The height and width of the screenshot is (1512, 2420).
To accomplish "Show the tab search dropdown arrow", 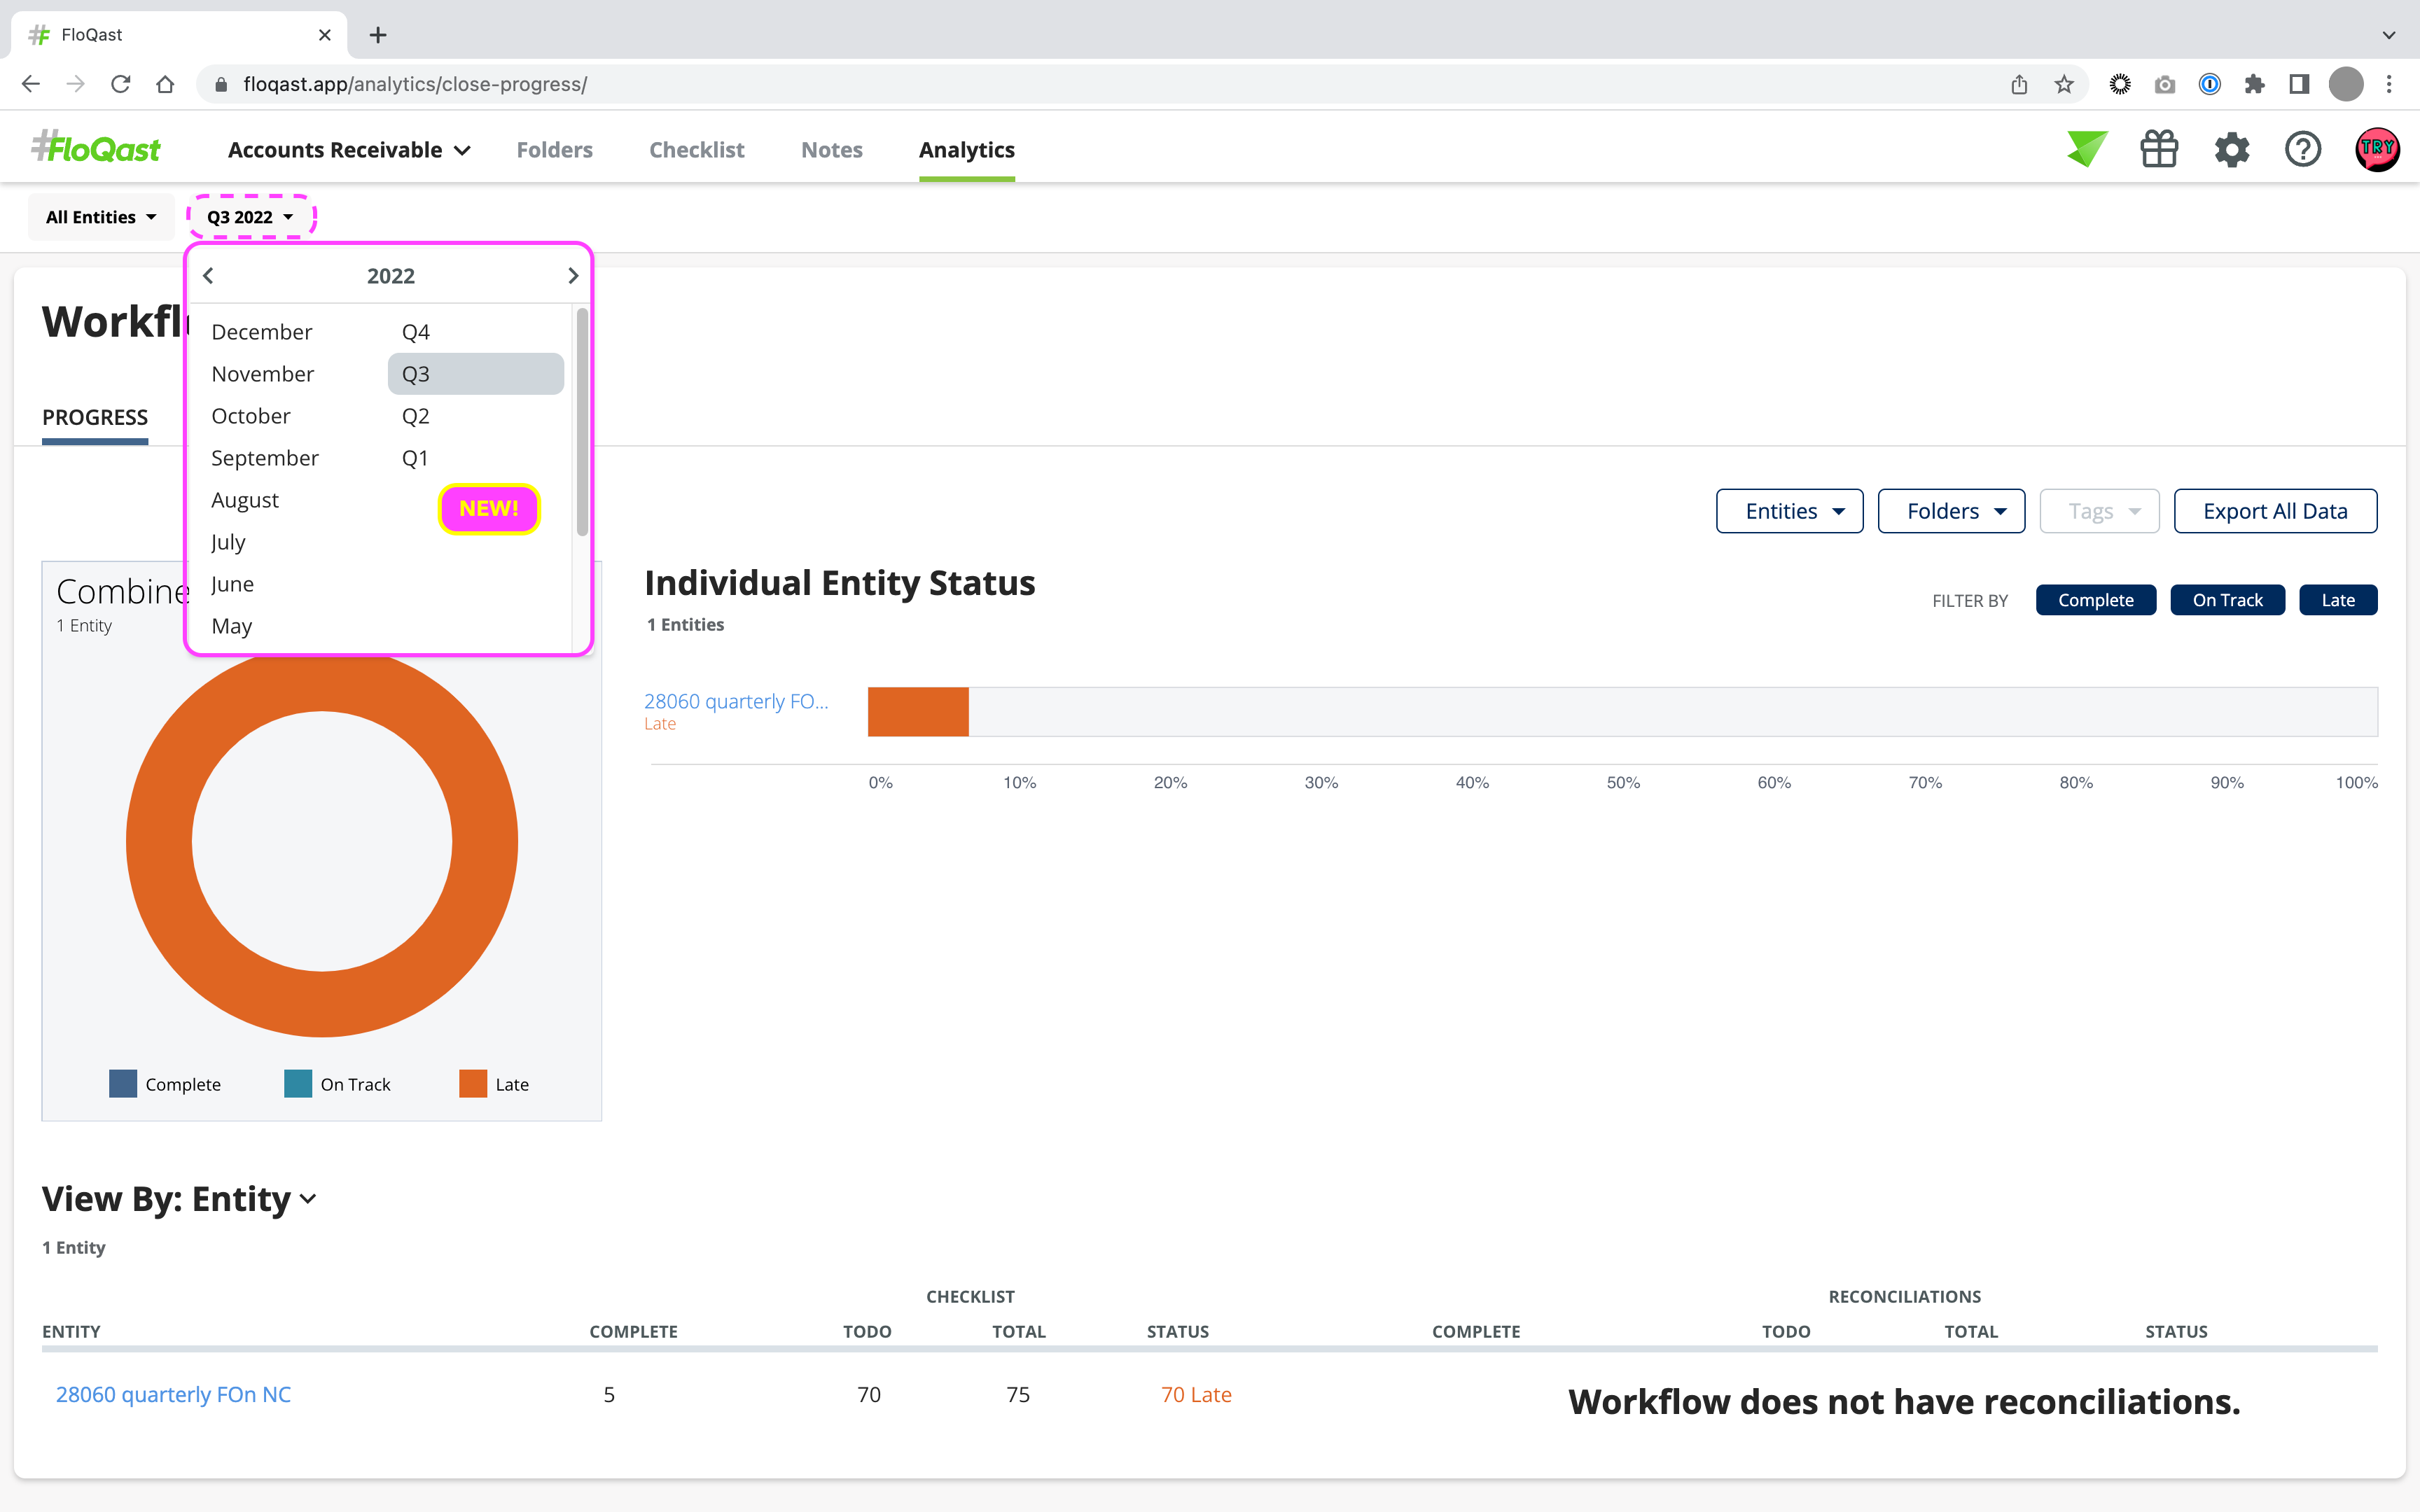I will [x=2389, y=35].
